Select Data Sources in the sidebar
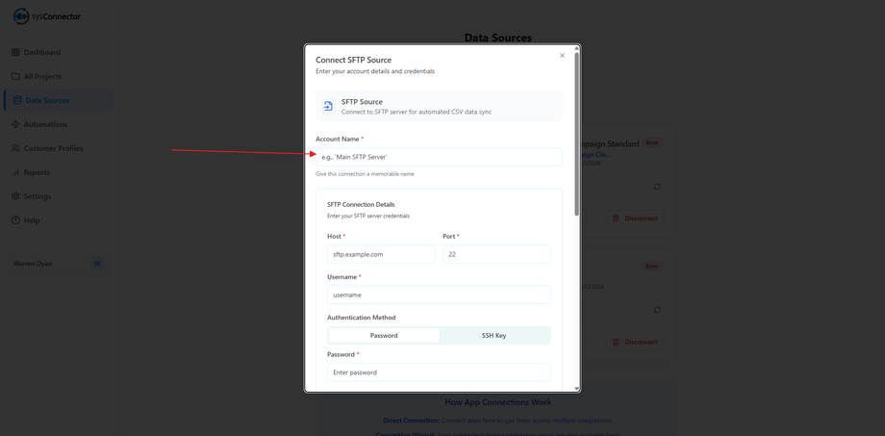 [47, 100]
